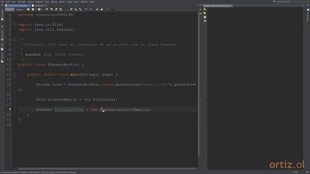Switch to the emails.txt editor tab
The image size is (310, 174).
tap(39, 6)
